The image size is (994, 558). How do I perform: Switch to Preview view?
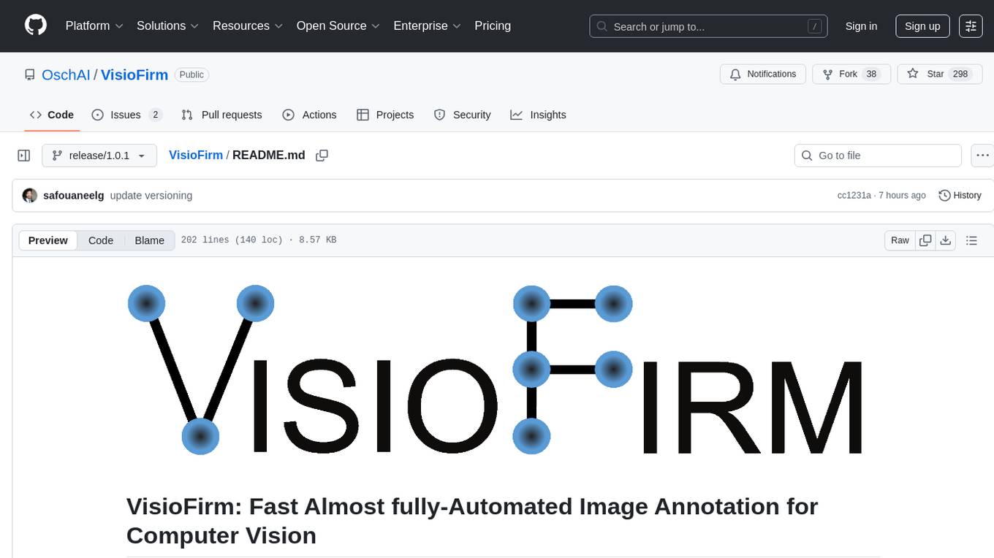[x=48, y=240]
